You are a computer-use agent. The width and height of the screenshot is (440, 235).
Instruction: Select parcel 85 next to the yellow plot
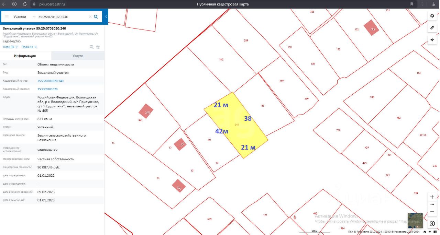pyautogui.click(x=263, y=106)
